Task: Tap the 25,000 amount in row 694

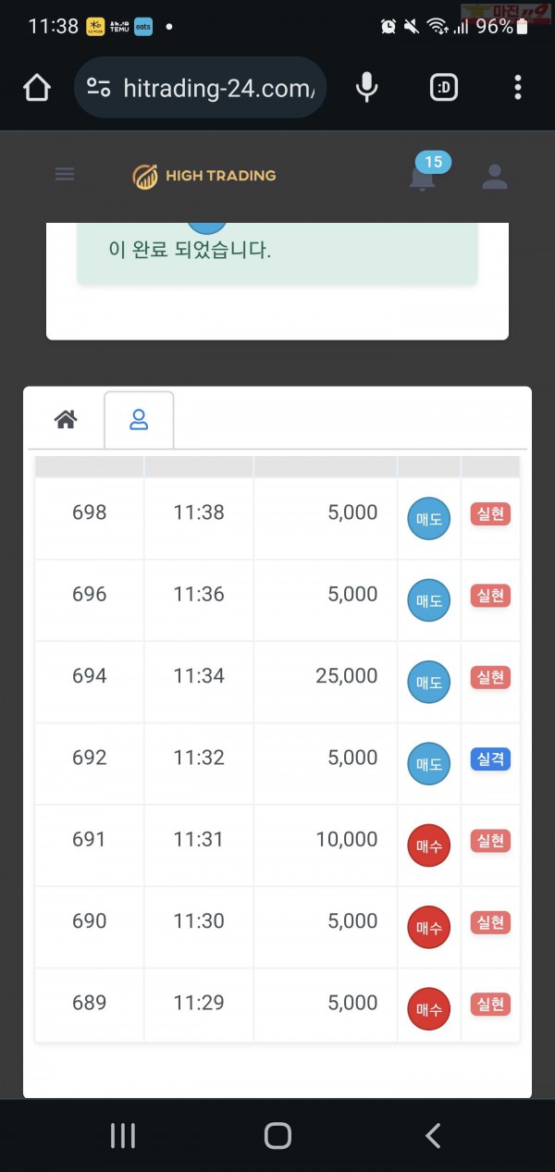Action: (347, 676)
